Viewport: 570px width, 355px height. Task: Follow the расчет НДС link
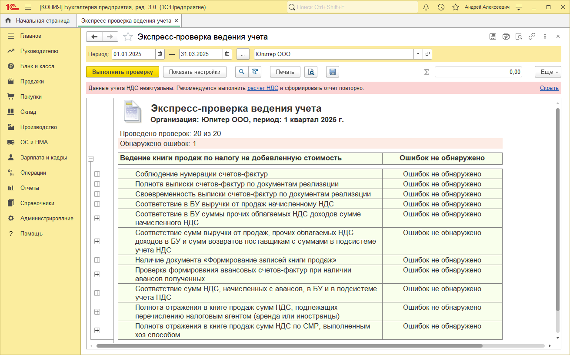coord(263,88)
